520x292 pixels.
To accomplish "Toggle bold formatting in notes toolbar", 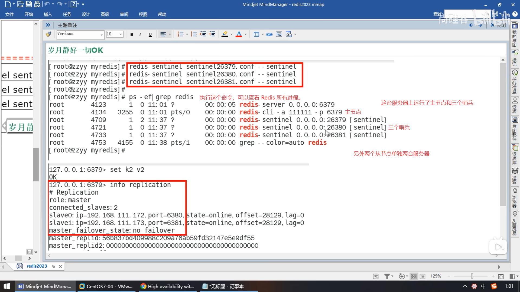I will coord(132,34).
